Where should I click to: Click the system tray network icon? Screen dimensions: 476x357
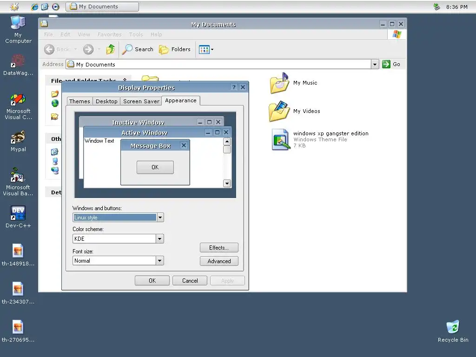pos(436,7)
